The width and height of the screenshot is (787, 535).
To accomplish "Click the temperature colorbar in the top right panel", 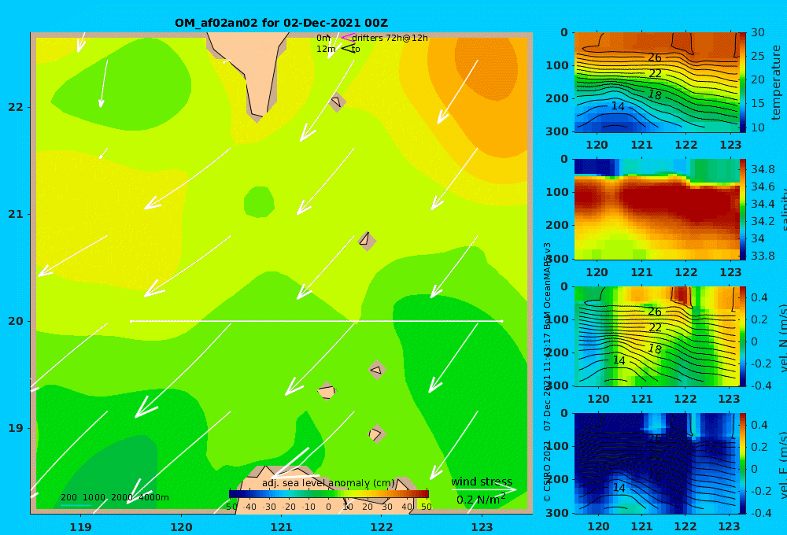I will [742, 83].
